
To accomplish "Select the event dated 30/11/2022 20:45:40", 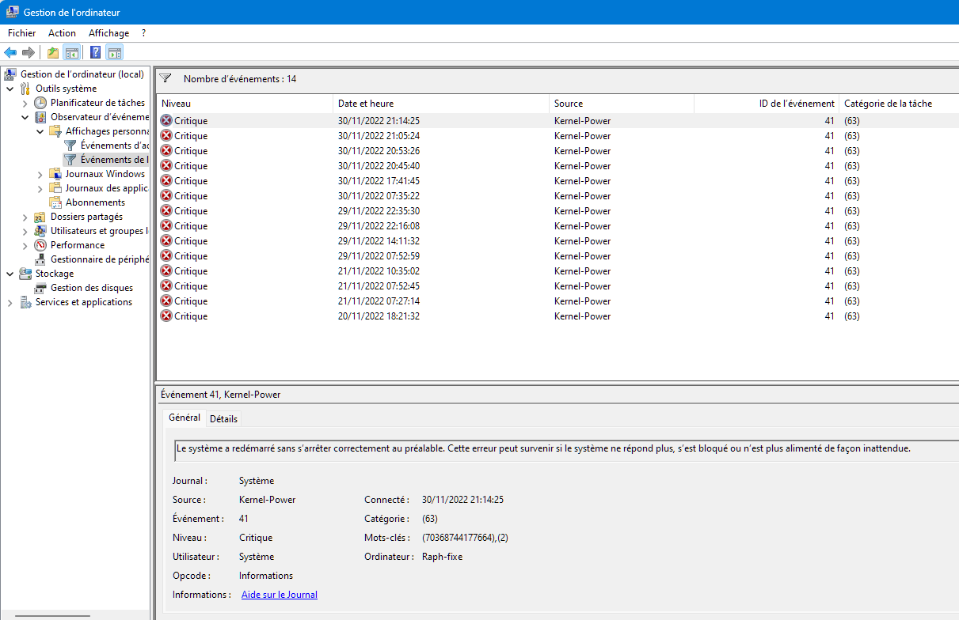I will coord(558,166).
